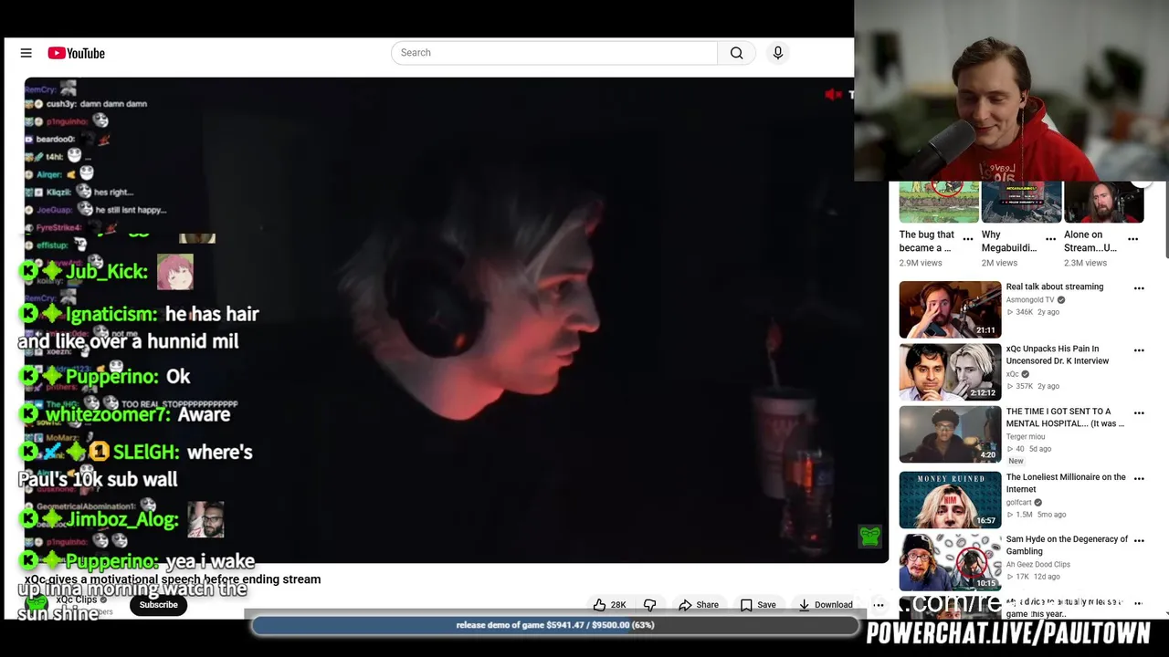Screen dimensions: 1169x657
Task: Click SLEIGH's orange subscriber badge
Action: click(x=99, y=452)
